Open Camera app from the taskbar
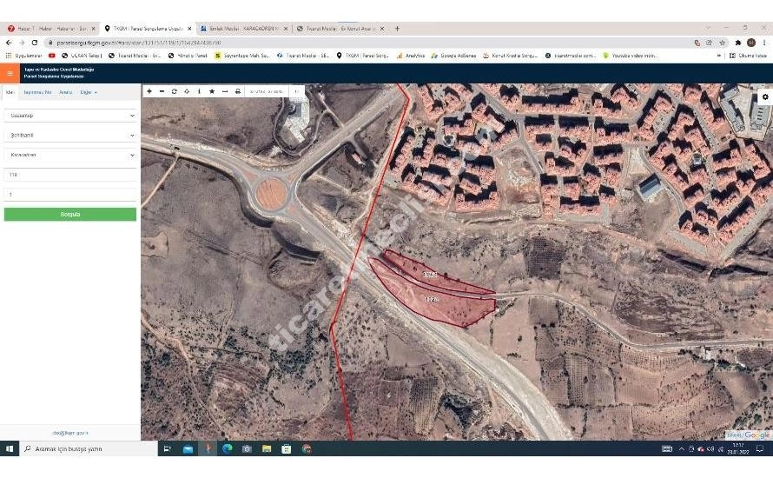Viewport: 773px width, 478px height. coord(247,449)
